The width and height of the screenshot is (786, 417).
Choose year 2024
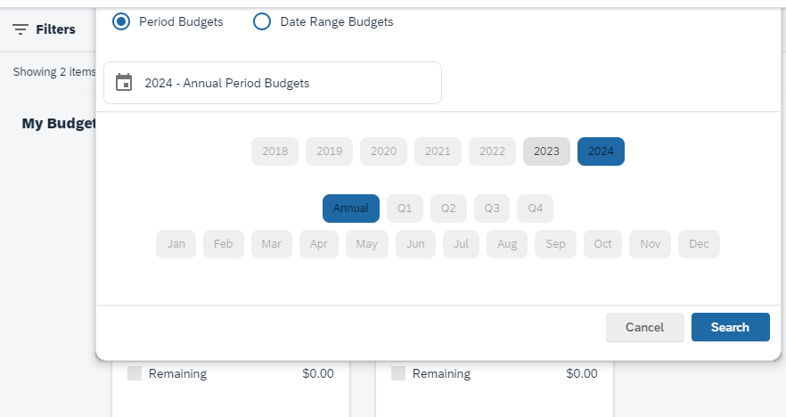click(601, 151)
